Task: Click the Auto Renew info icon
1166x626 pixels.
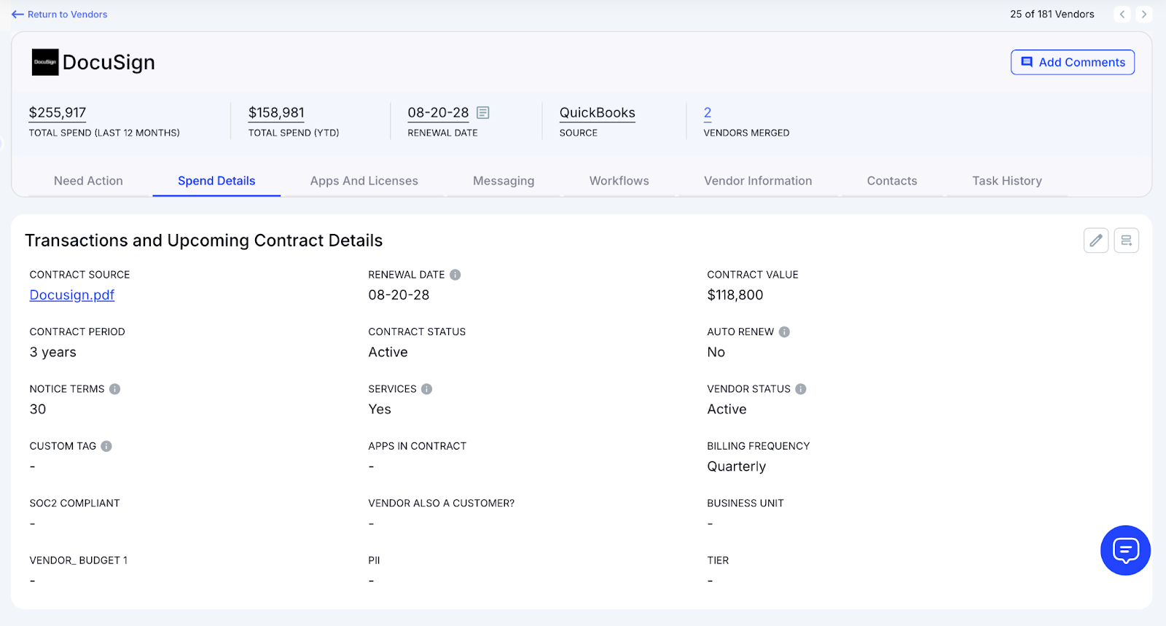Action: pos(784,332)
